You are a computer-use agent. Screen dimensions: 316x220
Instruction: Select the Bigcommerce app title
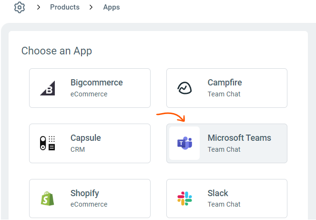click(96, 83)
